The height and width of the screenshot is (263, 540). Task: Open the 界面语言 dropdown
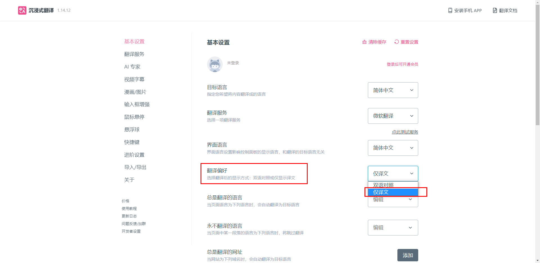393,148
